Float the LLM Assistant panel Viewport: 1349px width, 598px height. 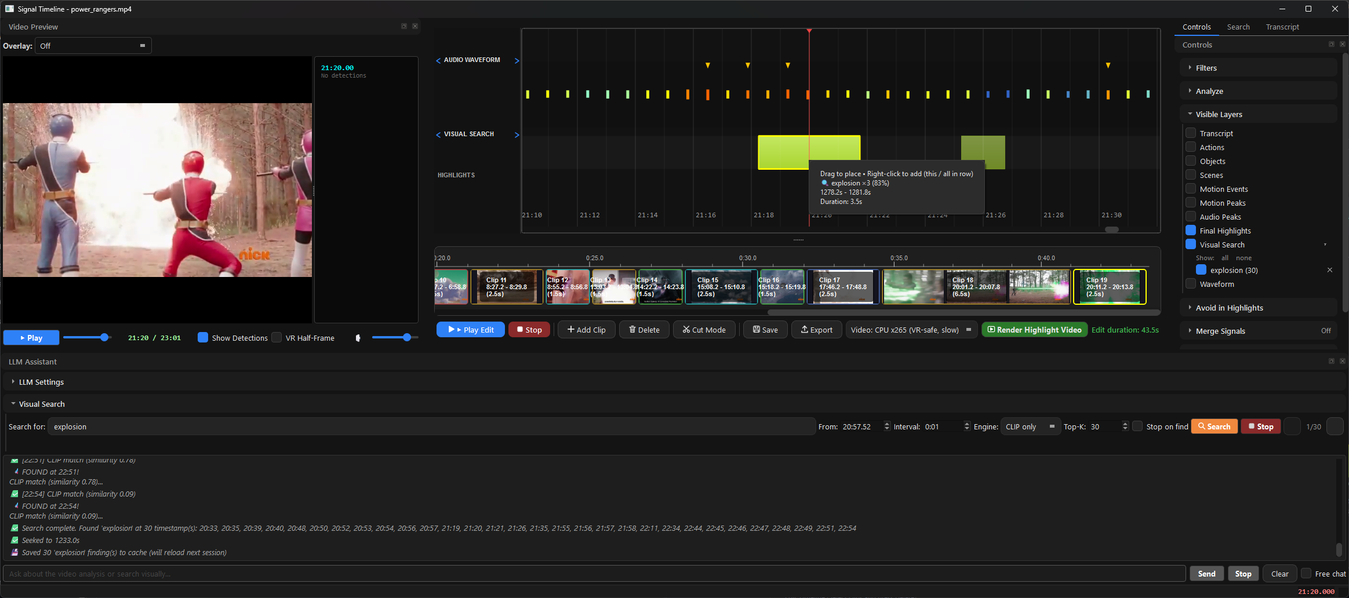1332,361
